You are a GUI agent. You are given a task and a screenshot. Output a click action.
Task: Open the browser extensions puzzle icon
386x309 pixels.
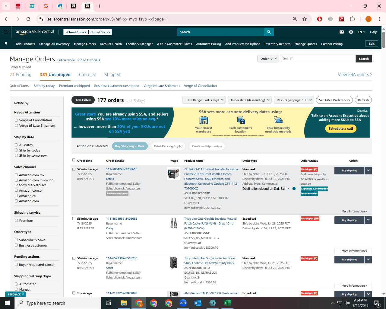[x=352, y=19]
